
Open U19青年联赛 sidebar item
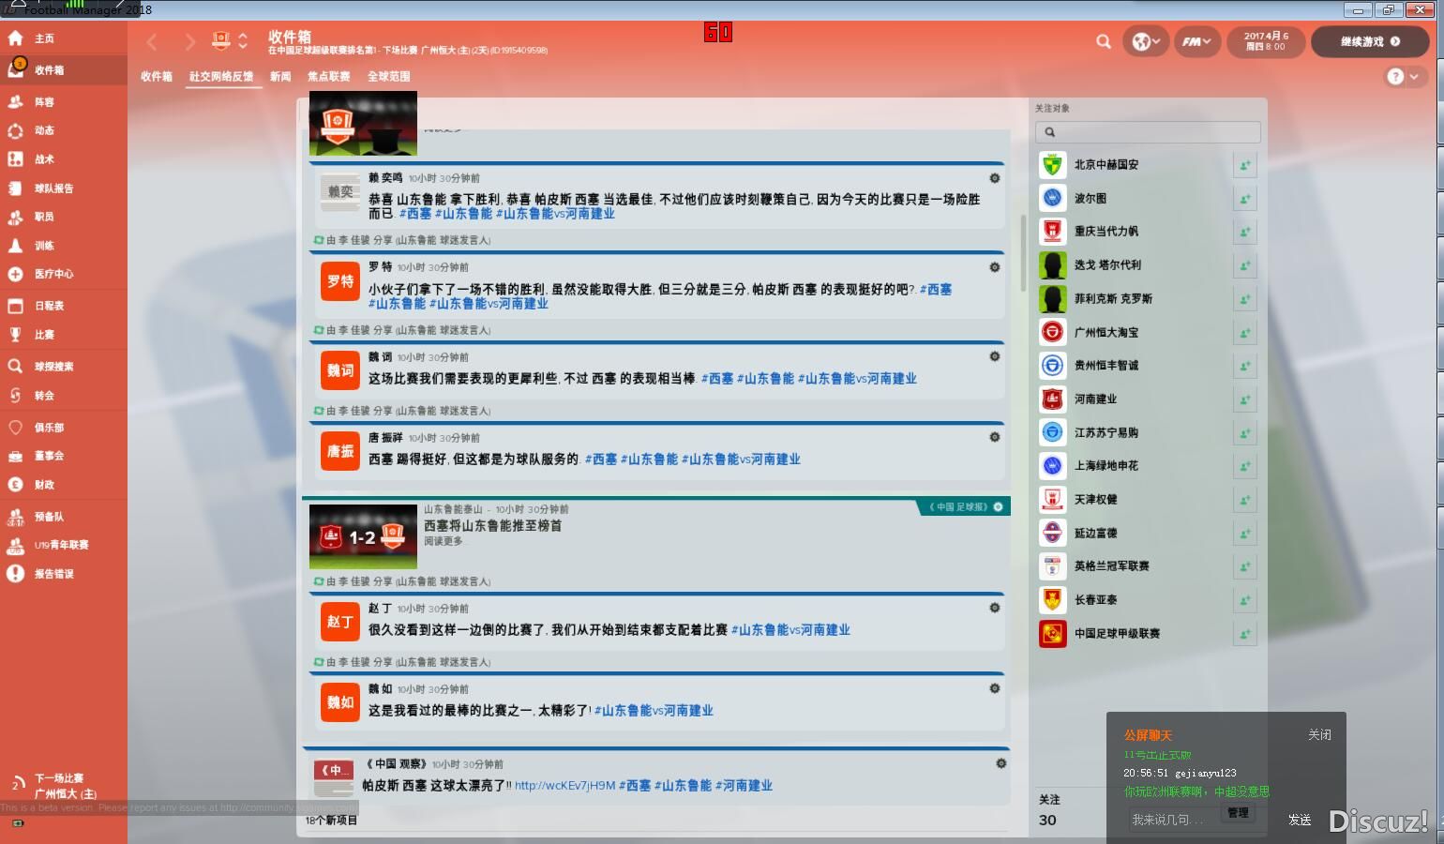click(x=63, y=545)
